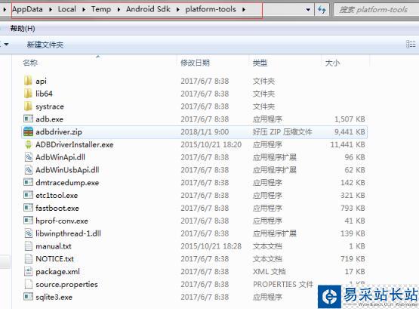Open the address bar history dropdown
Screen dimensions: 419x309
[308, 10]
